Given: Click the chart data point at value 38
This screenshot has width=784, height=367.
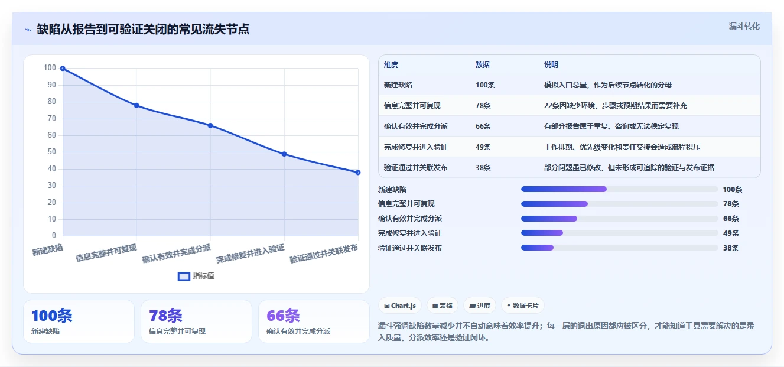Looking at the screenshot, I should coord(358,173).
